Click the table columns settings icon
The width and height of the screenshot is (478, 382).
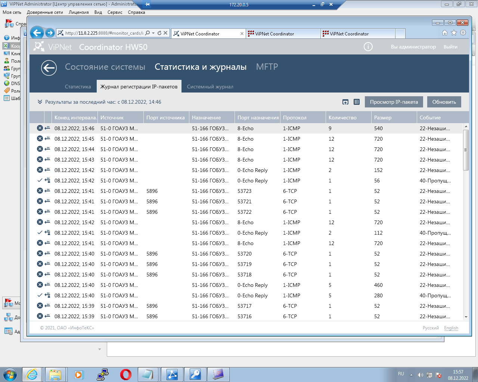click(357, 102)
